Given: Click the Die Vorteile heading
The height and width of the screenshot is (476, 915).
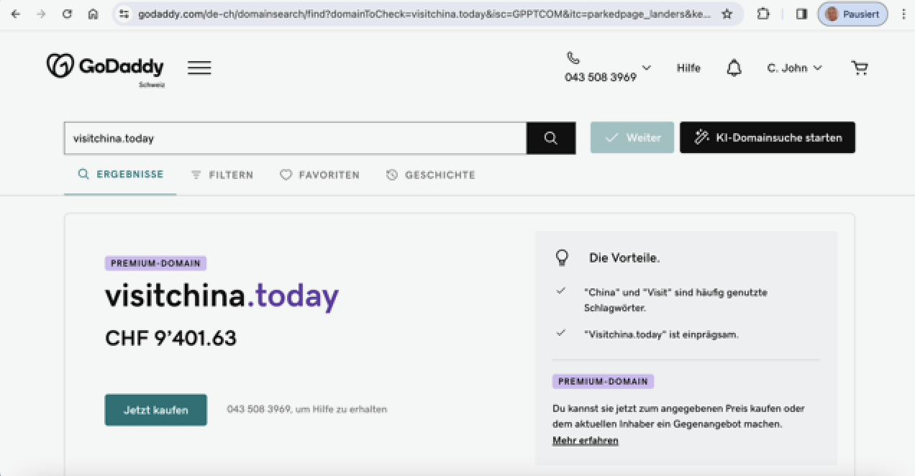Looking at the screenshot, I should (624, 257).
